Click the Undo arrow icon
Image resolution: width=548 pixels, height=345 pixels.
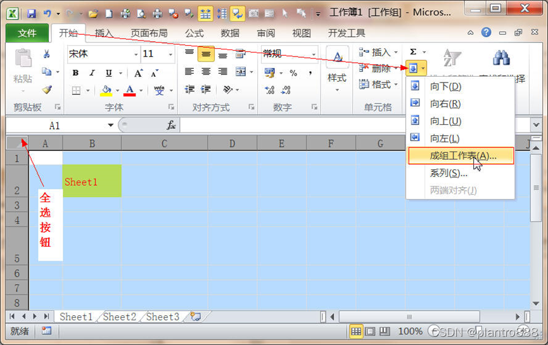click(x=47, y=14)
